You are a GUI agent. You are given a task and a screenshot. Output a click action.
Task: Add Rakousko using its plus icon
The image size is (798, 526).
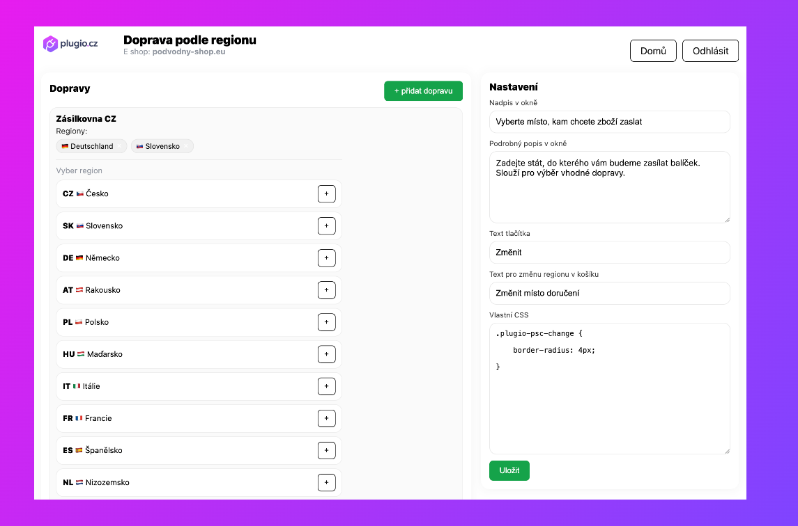[326, 290]
